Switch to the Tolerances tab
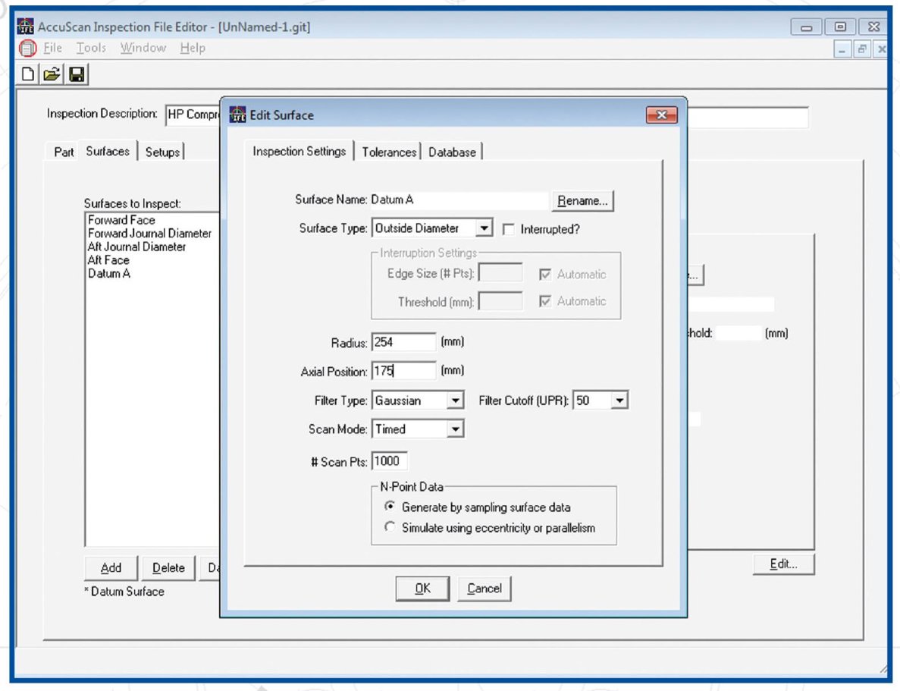Screen dimensions: 900x691 tap(389, 152)
